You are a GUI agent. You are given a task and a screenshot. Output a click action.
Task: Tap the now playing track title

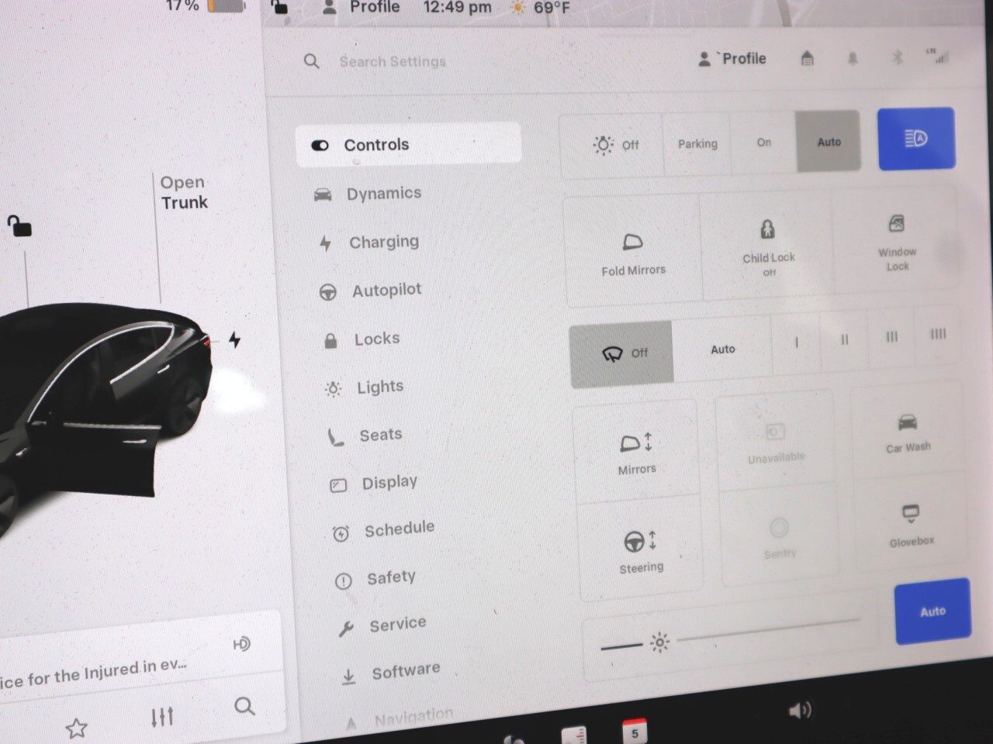pos(93,673)
